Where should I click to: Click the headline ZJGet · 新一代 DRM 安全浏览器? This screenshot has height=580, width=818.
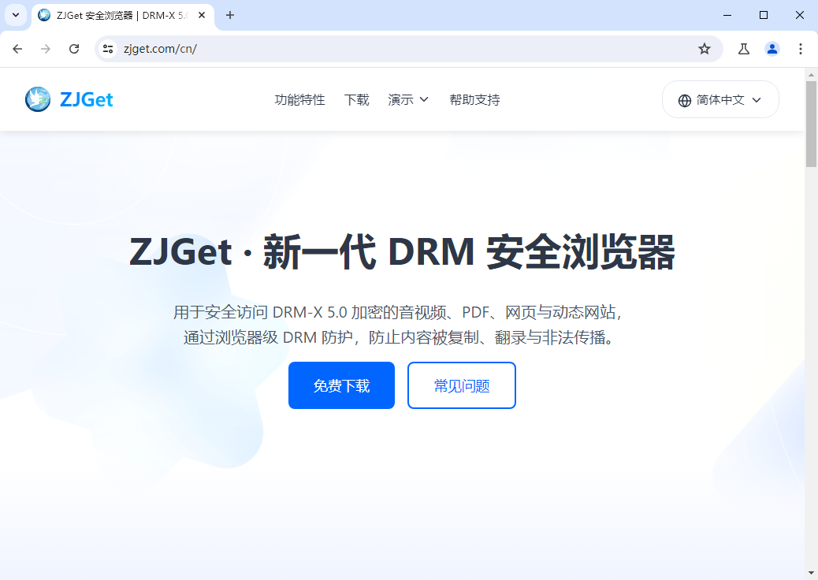coord(402,252)
